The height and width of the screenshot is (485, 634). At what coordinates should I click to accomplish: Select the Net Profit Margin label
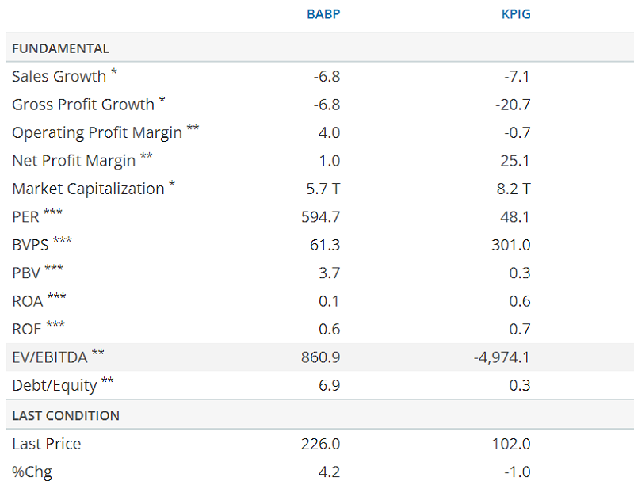[74, 161]
